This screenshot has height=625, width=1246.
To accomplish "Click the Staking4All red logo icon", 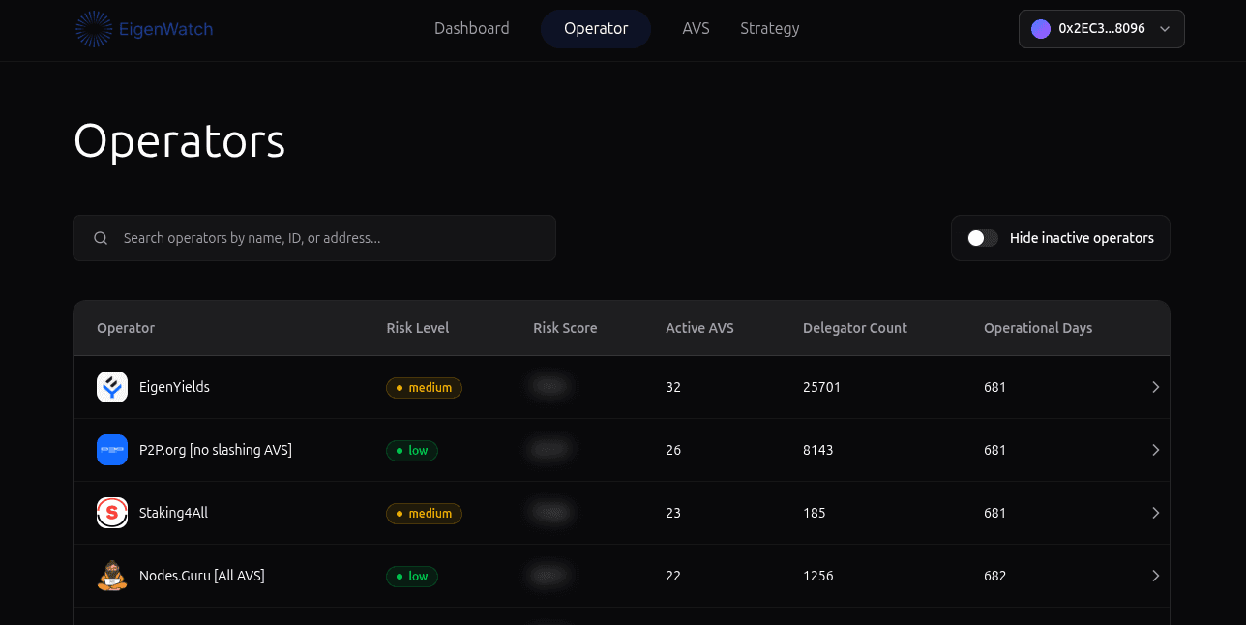I will [x=111, y=513].
